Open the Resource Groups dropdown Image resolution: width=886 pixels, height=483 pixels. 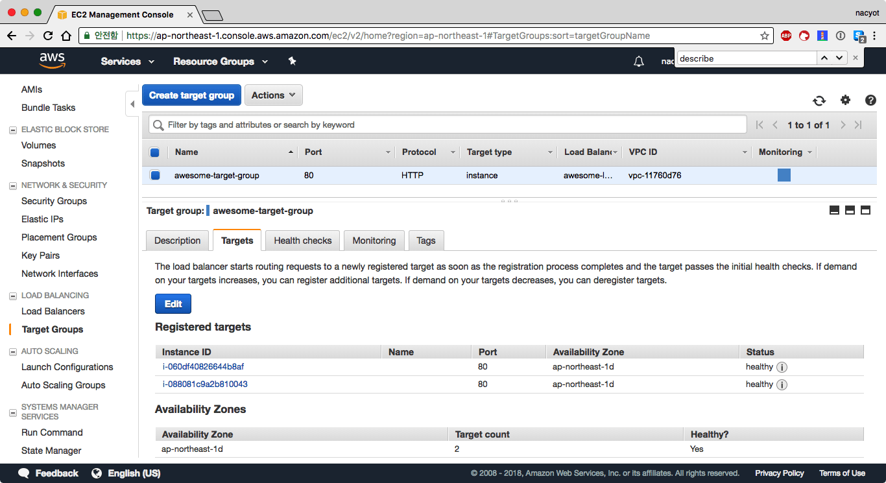point(220,62)
